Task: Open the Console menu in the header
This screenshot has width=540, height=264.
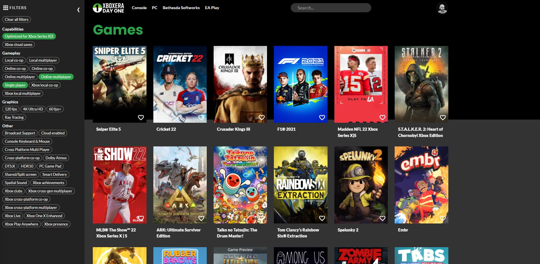Action: (x=139, y=8)
